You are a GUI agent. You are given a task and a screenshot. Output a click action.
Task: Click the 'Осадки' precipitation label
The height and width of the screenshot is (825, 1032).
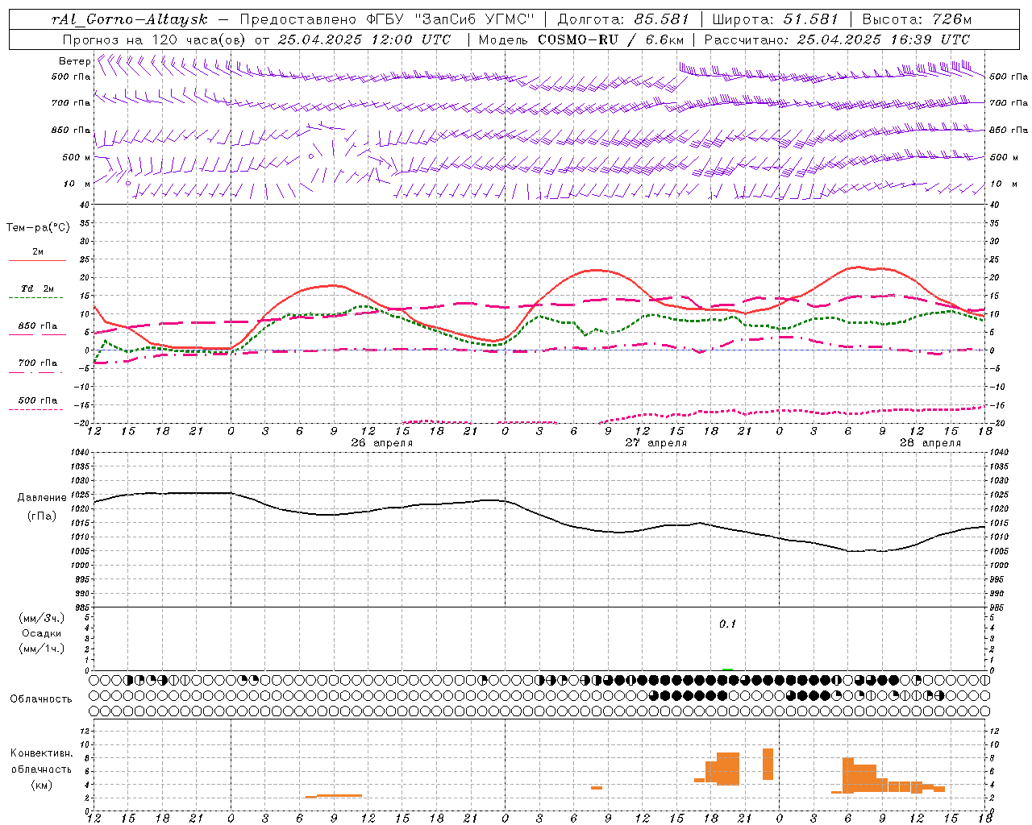click(x=42, y=633)
